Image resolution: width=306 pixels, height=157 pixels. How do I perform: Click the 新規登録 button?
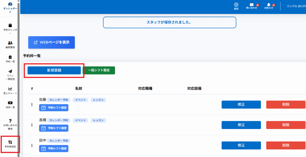(54, 70)
